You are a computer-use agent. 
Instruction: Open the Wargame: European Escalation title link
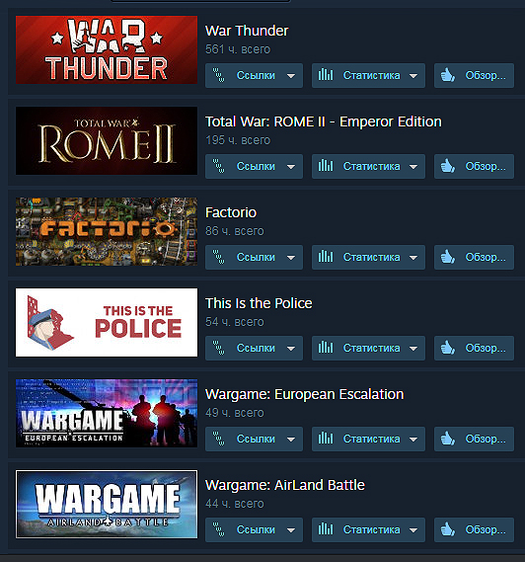point(304,394)
